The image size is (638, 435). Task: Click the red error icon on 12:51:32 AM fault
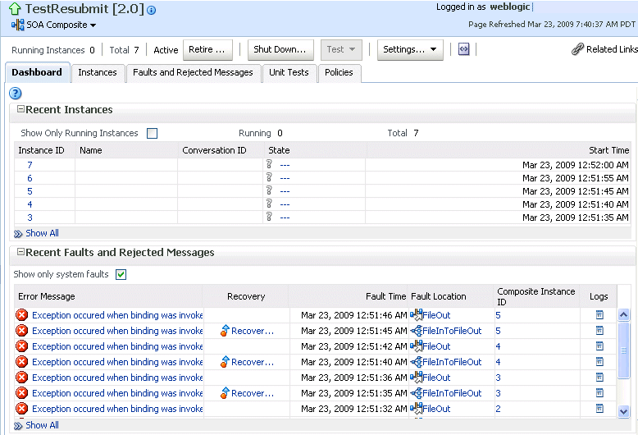tap(22, 408)
